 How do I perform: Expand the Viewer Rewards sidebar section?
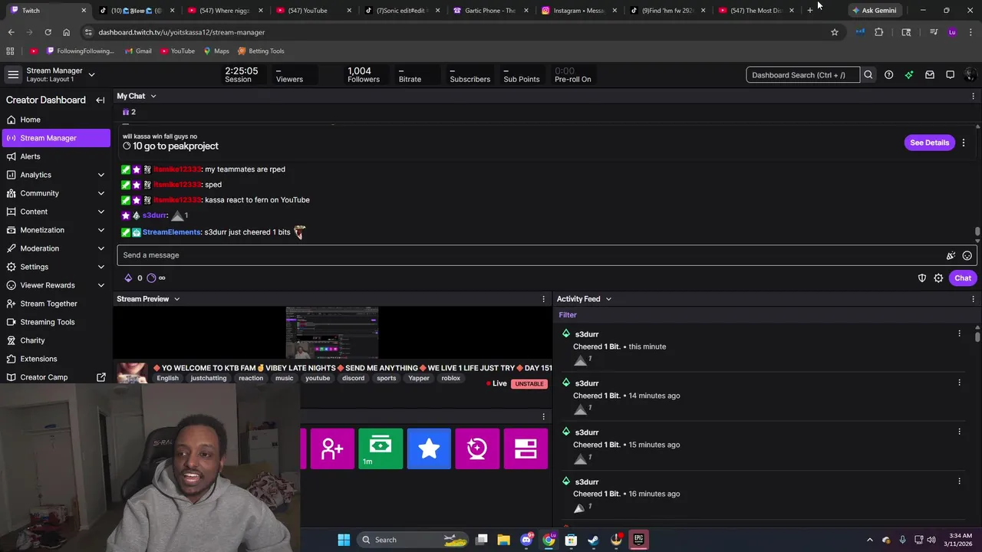pyautogui.click(x=101, y=285)
